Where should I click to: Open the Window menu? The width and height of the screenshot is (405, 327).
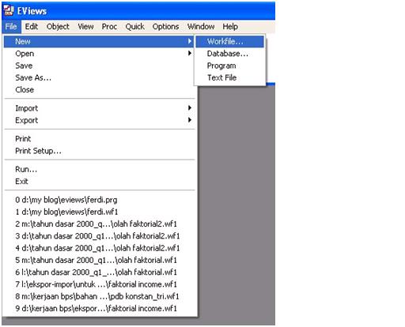[x=201, y=27]
